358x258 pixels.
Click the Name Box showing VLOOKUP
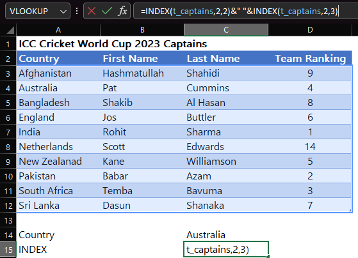point(38,11)
